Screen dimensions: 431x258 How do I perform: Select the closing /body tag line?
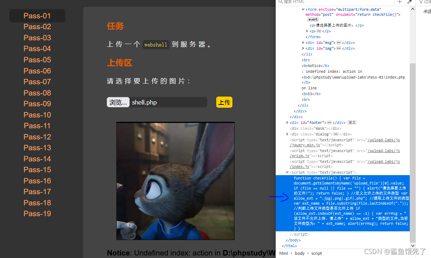coord(293,240)
